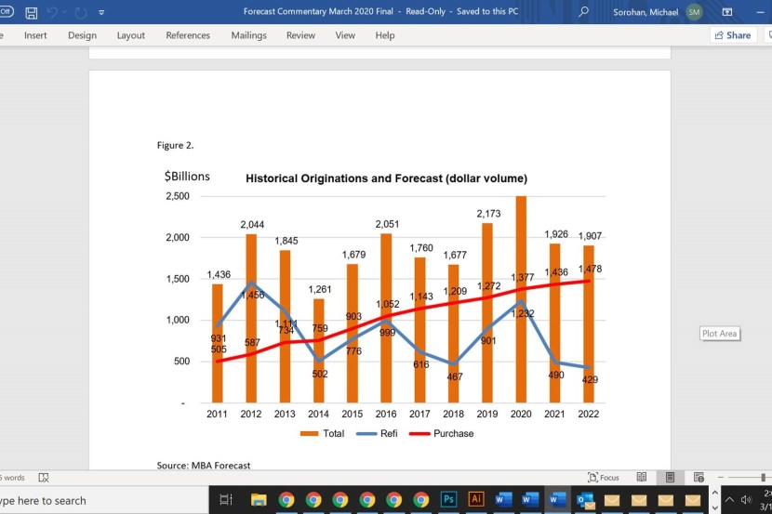Image resolution: width=772 pixels, height=514 pixels.
Task: Click the Save icon in title bar
Action: point(31,13)
